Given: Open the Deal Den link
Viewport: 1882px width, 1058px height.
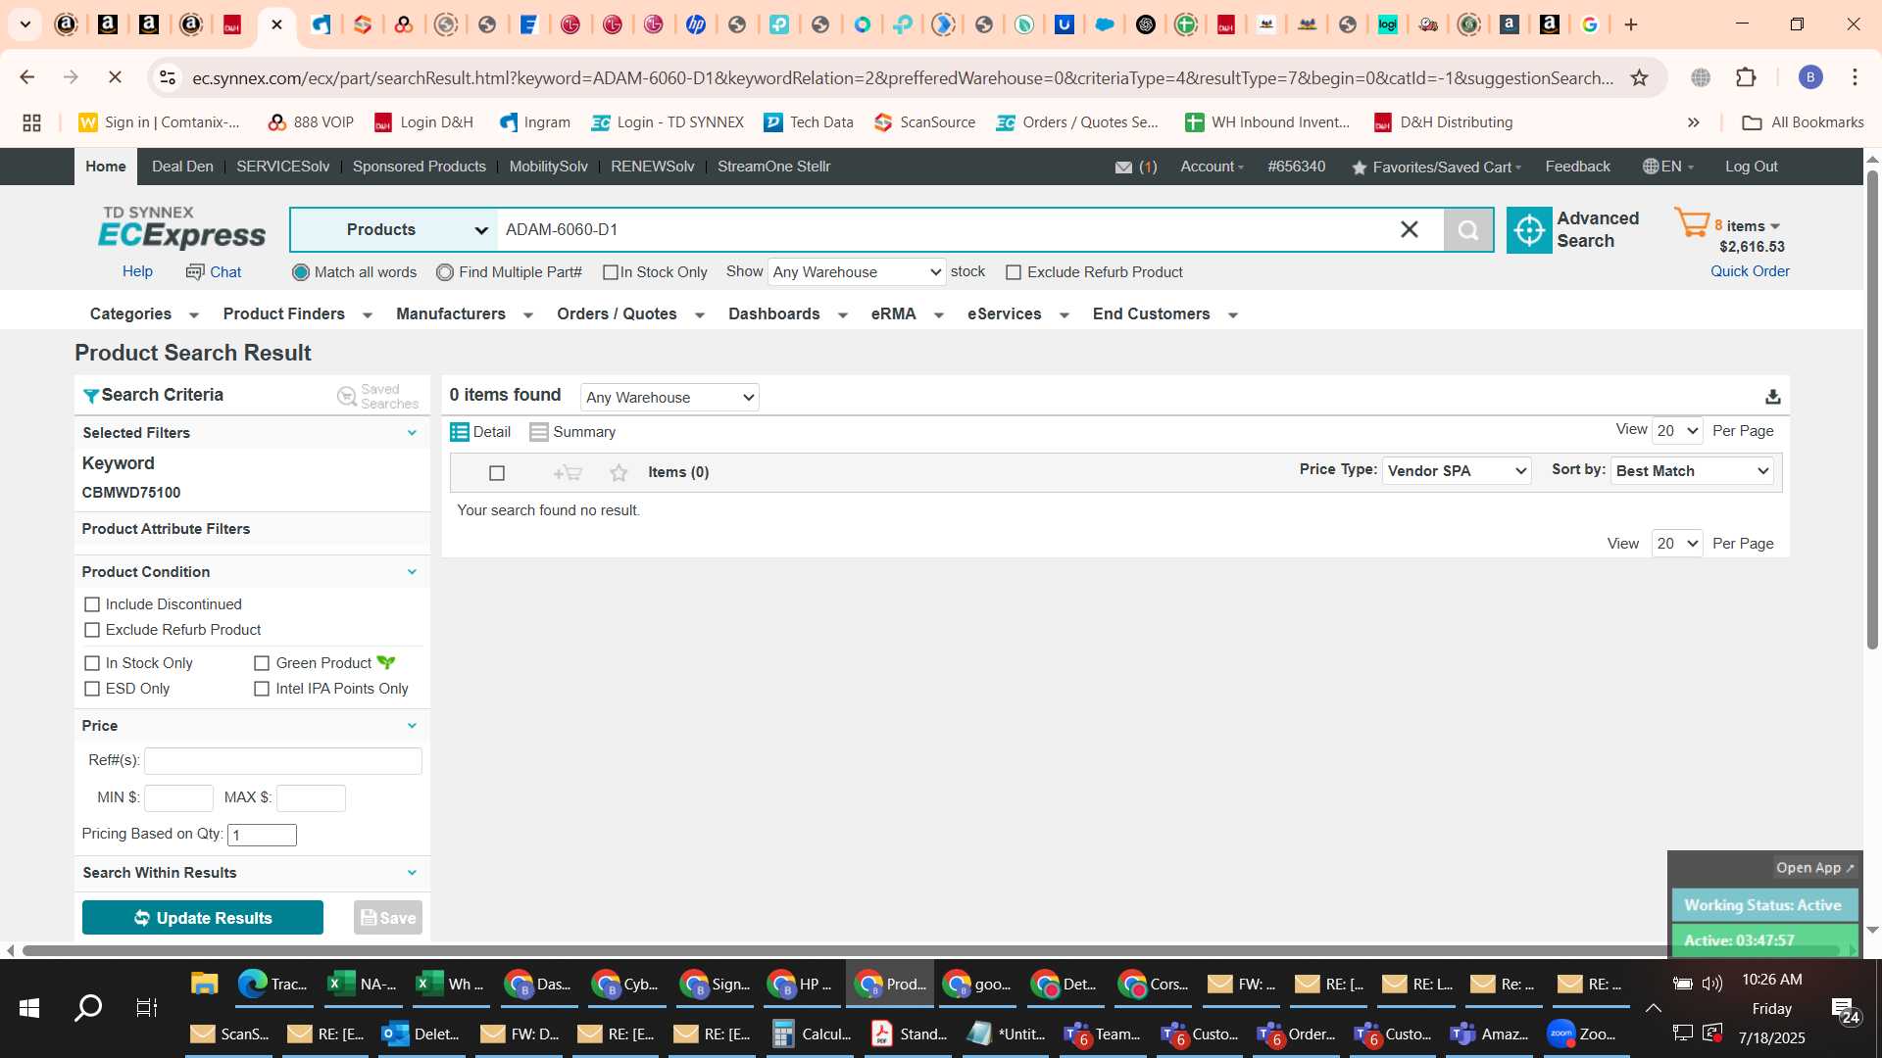Looking at the screenshot, I should point(182,167).
